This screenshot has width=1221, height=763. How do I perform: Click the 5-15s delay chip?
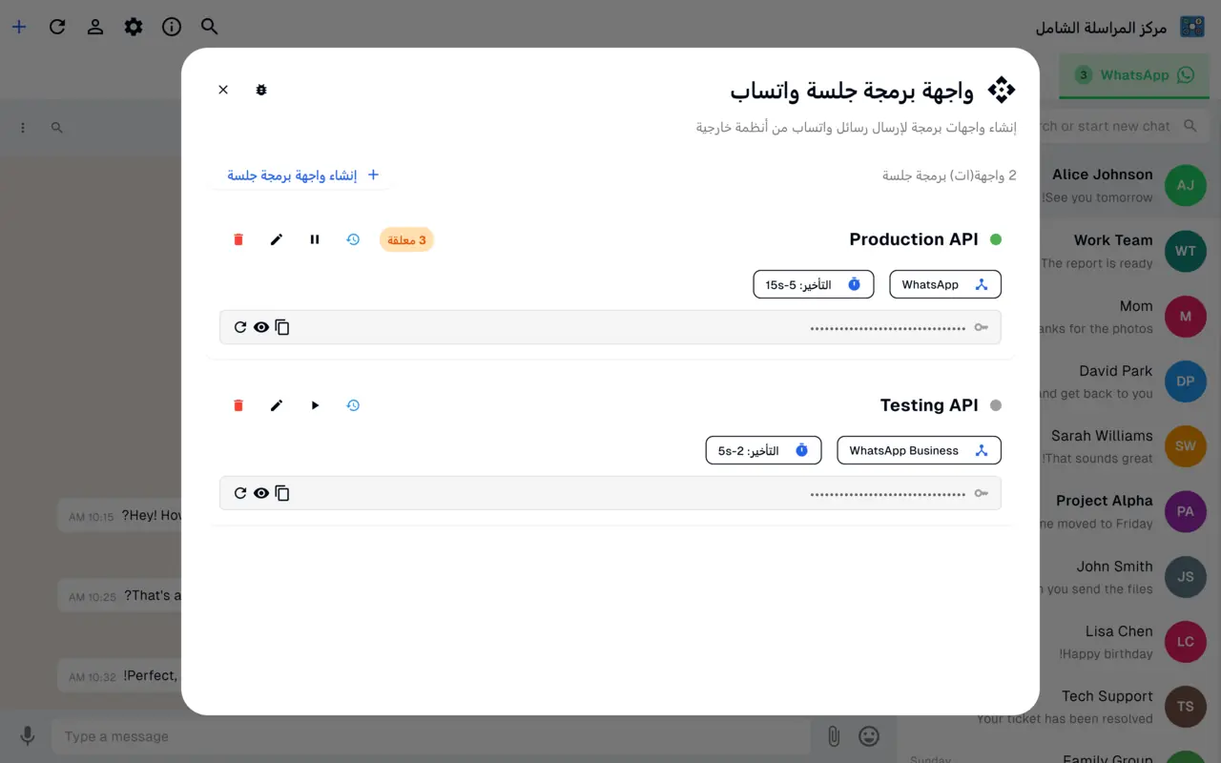pyautogui.click(x=814, y=284)
